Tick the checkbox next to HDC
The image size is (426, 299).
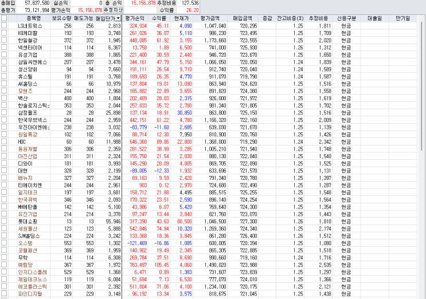[x=4, y=141]
